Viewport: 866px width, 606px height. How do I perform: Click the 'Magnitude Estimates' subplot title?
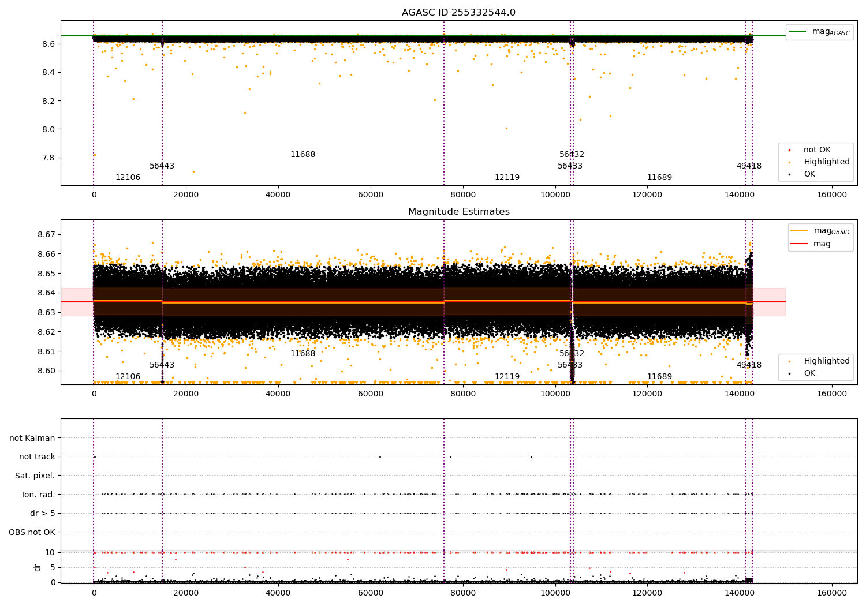(x=458, y=212)
